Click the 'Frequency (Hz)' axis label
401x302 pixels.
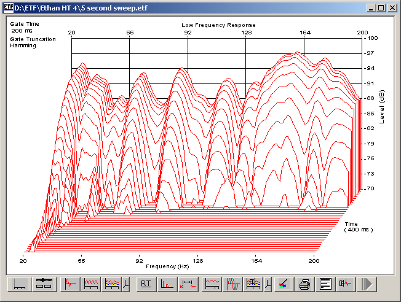pos(167,266)
